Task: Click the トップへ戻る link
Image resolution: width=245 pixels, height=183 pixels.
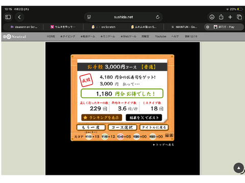Action: [163, 145]
